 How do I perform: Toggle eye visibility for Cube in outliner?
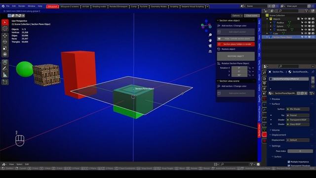coord(306,33)
